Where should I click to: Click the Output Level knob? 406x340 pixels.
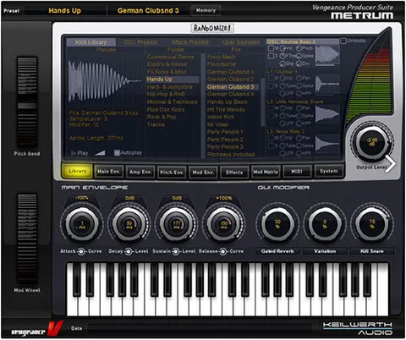click(x=371, y=141)
